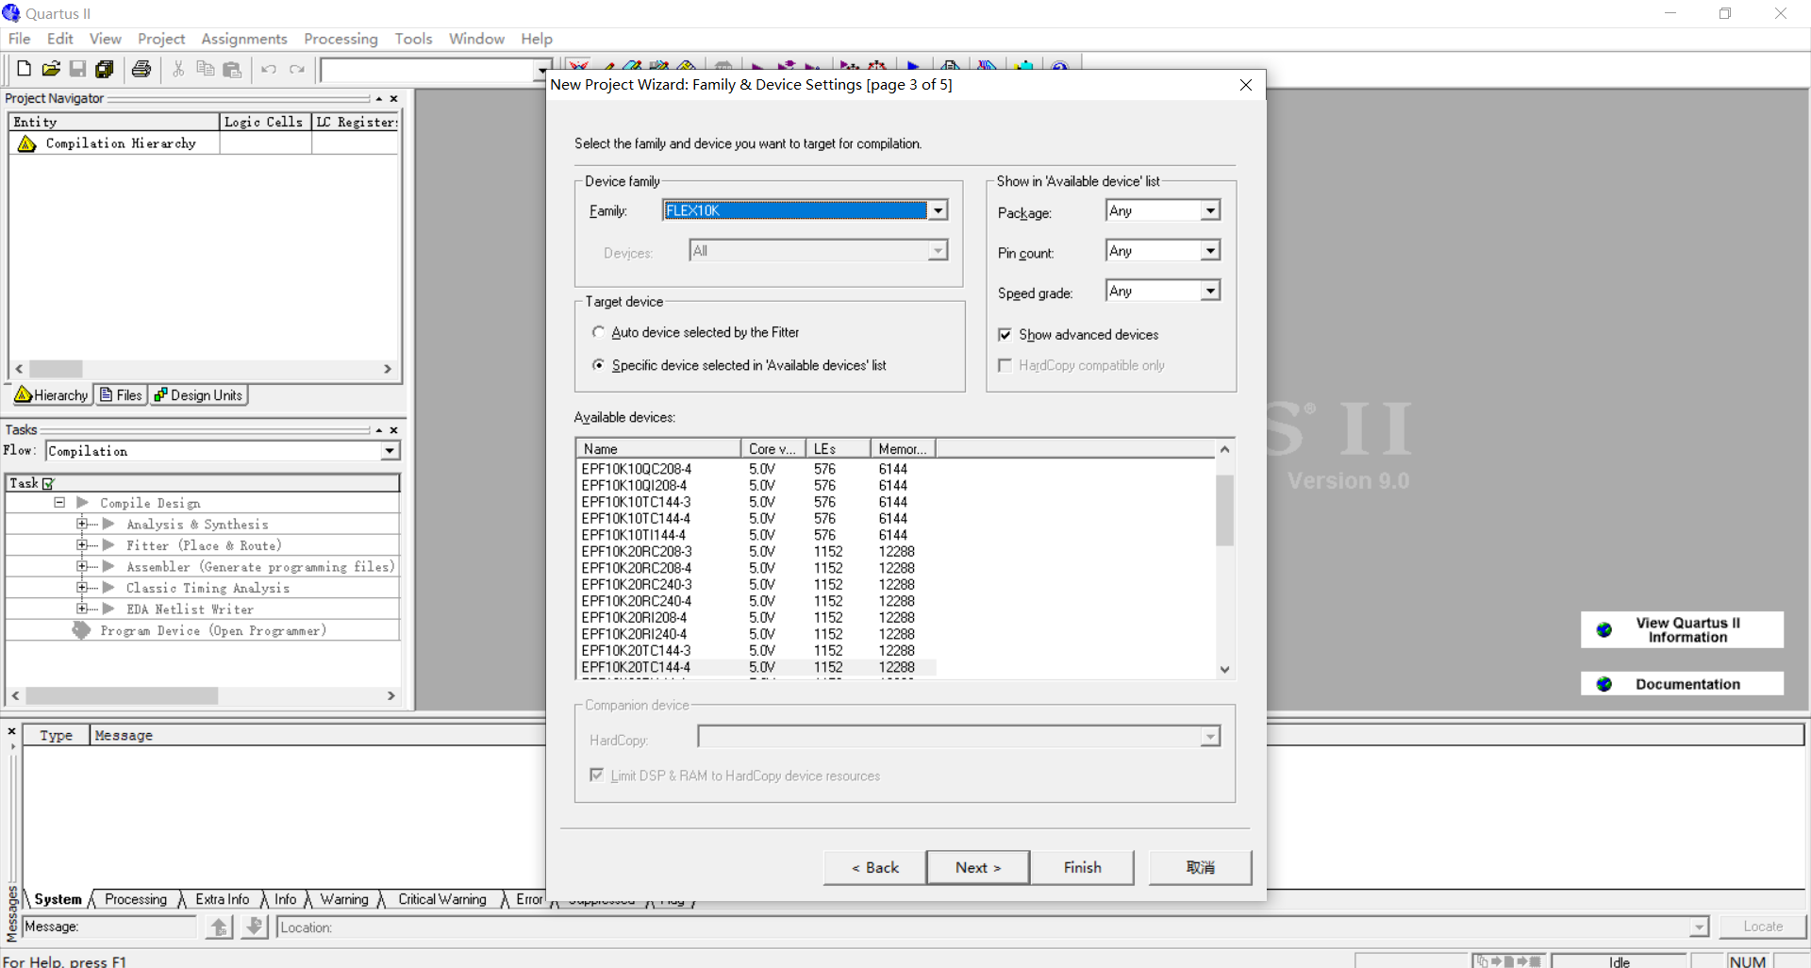The height and width of the screenshot is (968, 1811).
Task: Switch to the Warning messages tab
Action: coord(343,899)
